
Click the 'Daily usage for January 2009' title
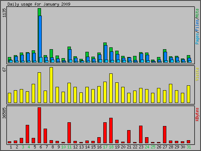[39, 4]
